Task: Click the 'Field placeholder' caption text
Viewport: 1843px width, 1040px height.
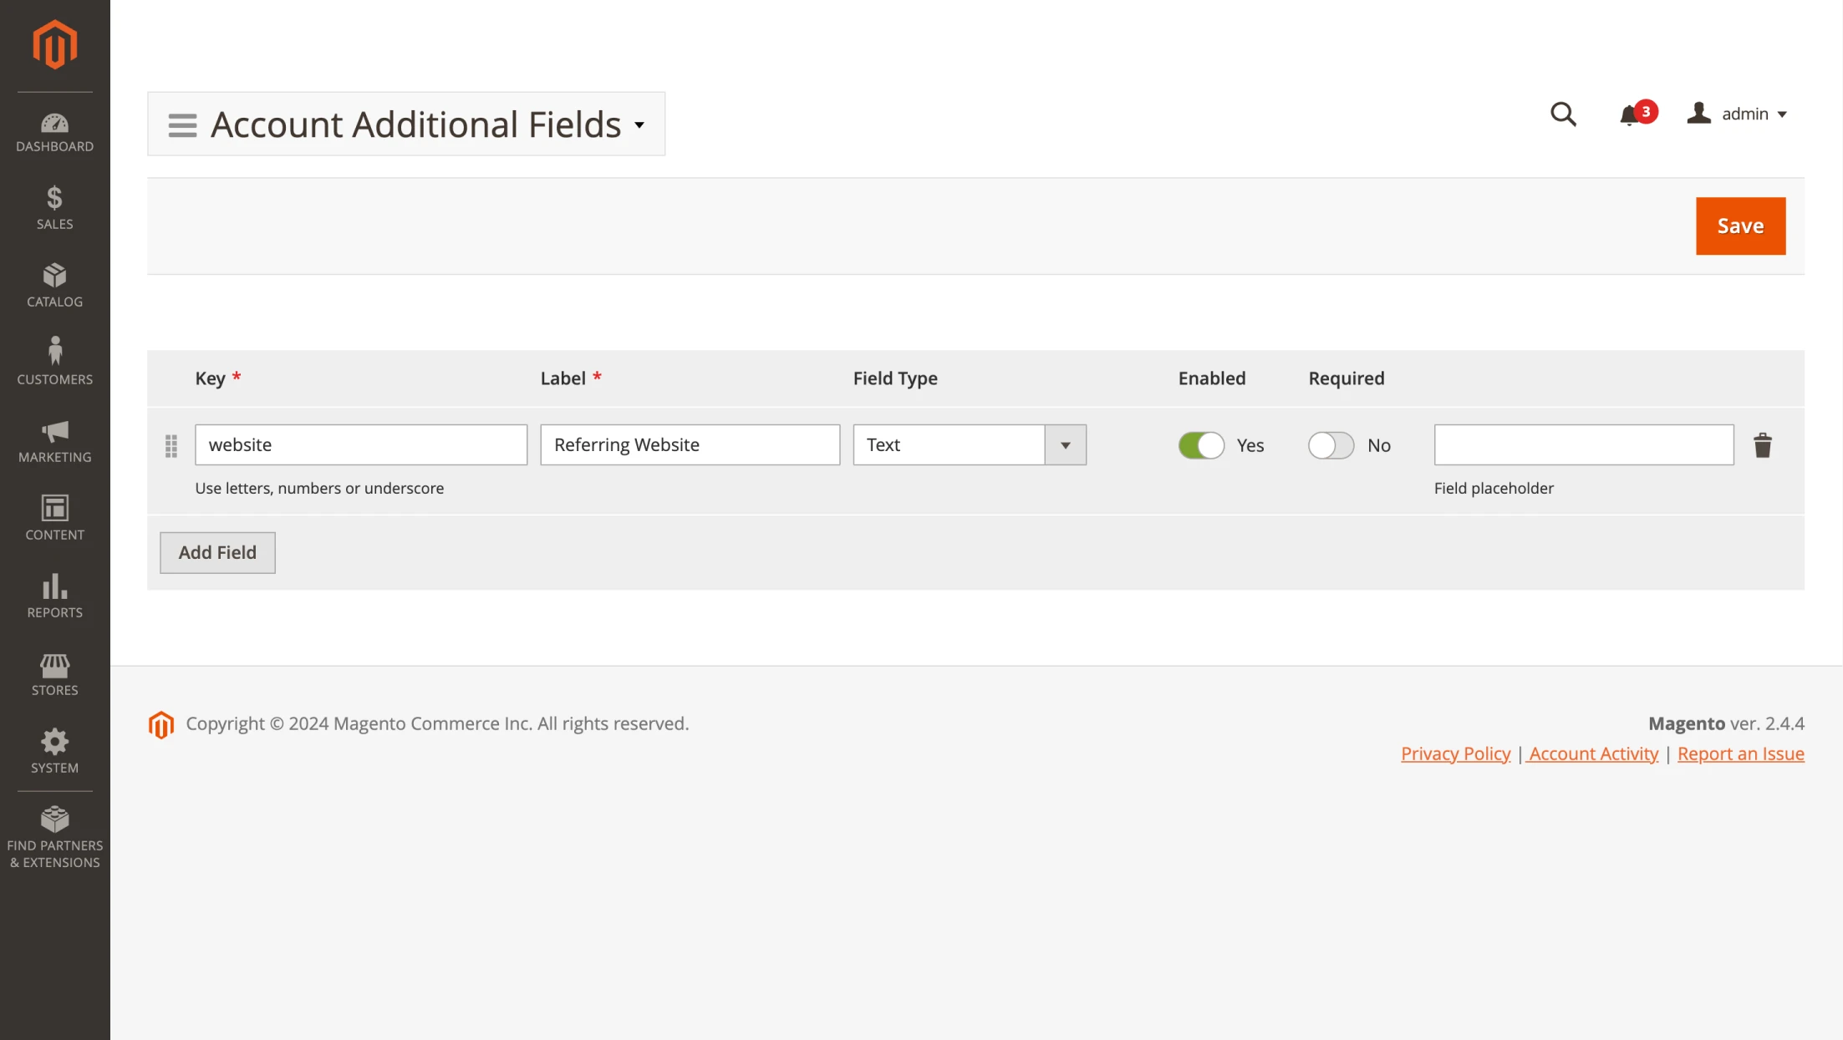Action: [1494, 488]
